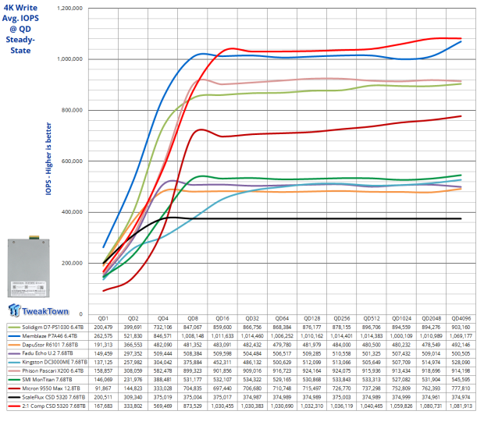Viewport: 484px width, 443px height.
Task: Click Phison QD8 value 899,323
Action: (193, 370)
